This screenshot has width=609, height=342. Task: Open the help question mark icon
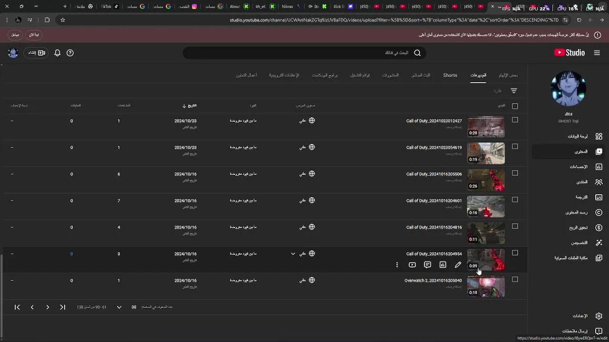coord(70,53)
